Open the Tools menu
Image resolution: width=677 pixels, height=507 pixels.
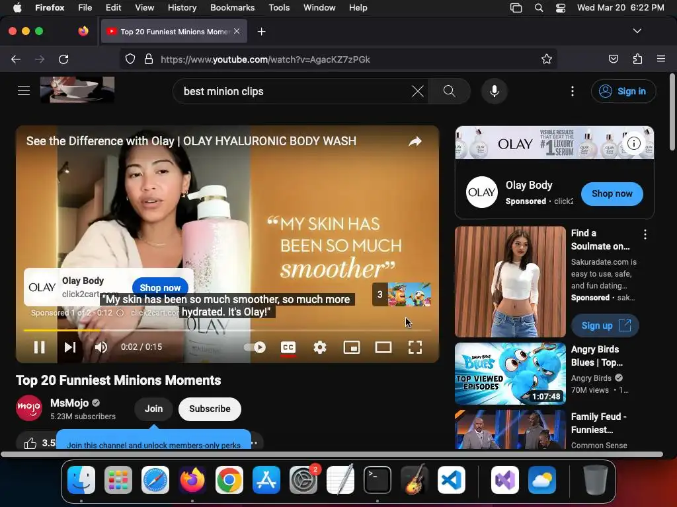click(279, 7)
